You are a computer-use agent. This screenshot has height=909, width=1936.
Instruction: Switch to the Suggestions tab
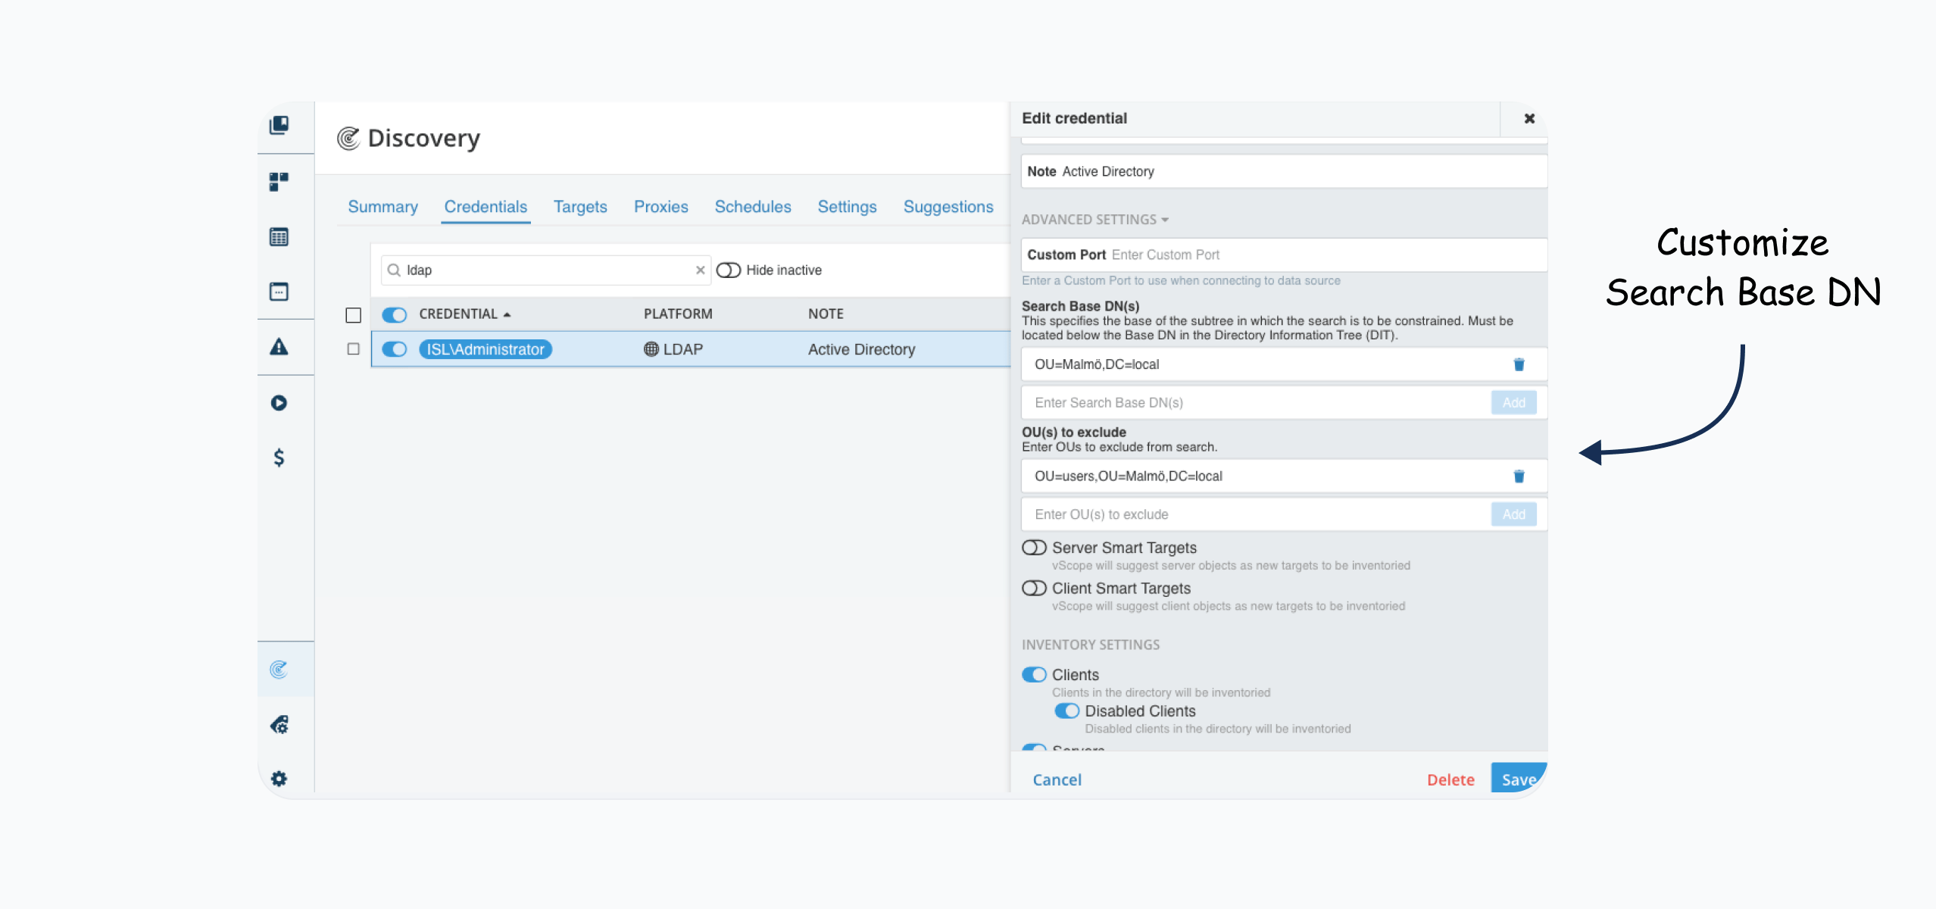[x=948, y=207]
